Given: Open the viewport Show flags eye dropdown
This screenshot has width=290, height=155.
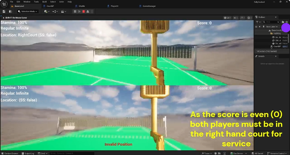Looking at the screenshot, I should point(235,18).
